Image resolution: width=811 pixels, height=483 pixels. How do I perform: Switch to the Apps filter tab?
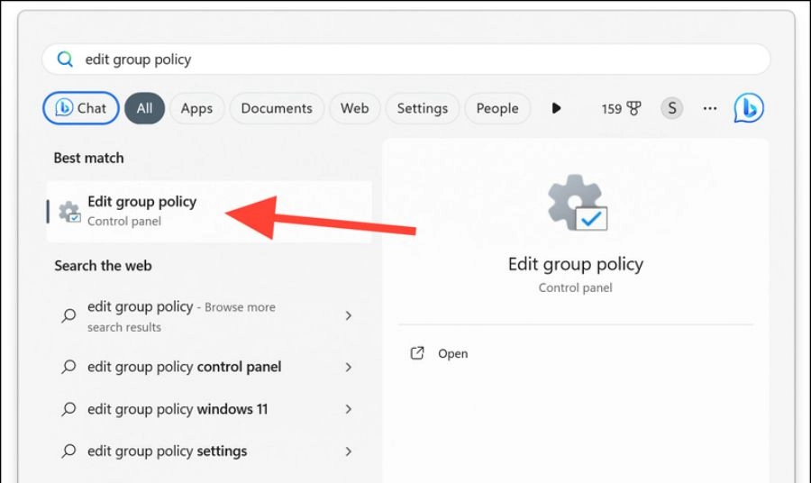[196, 108]
